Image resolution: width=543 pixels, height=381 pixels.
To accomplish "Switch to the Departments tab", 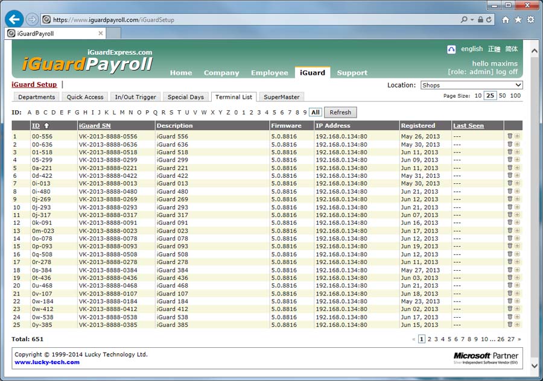I will click(36, 97).
